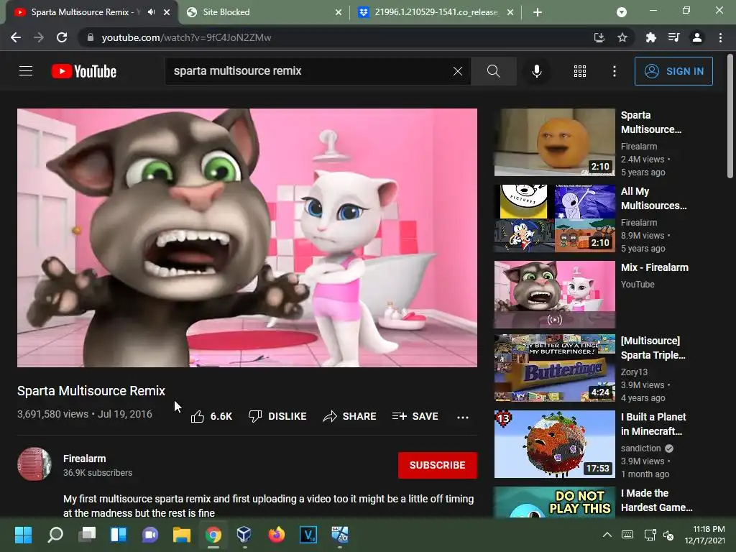Open the Firealarm channel name link
The height and width of the screenshot is (552, 736).
85,459
